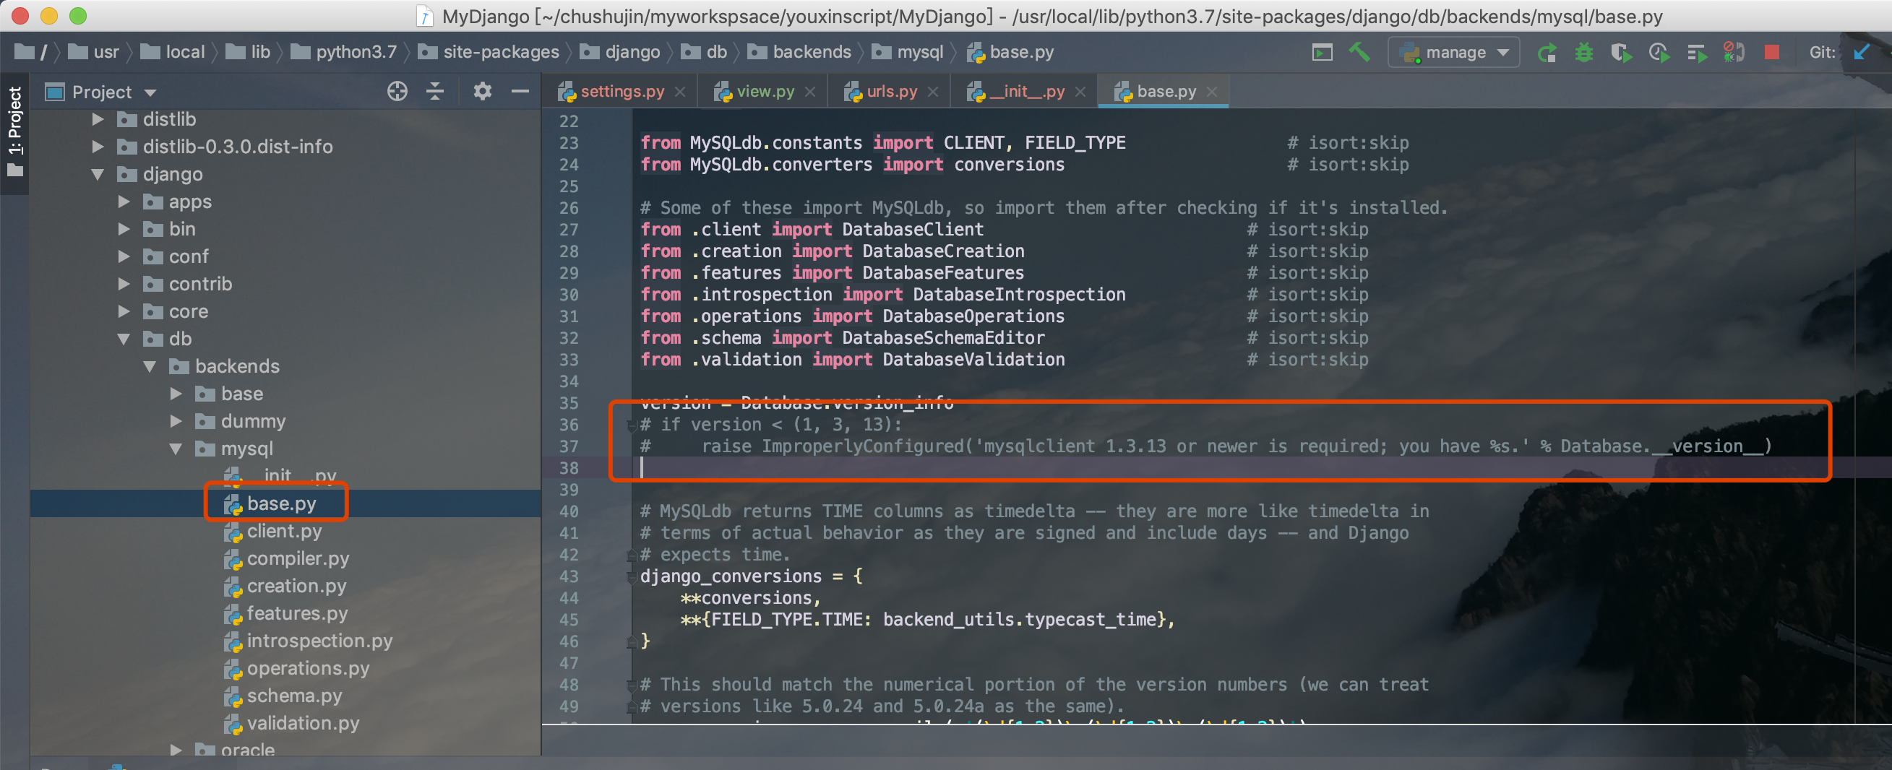Click the mysql breadcrumb in navigation bar
This screenshot has height=770, width=1892.
pos(907,52)
